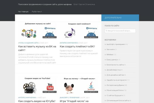Click folder icon beside 'Дизайн/верстка'
Image resolution: width=154 pixels, height=103 pixels.
coord(105,70)
